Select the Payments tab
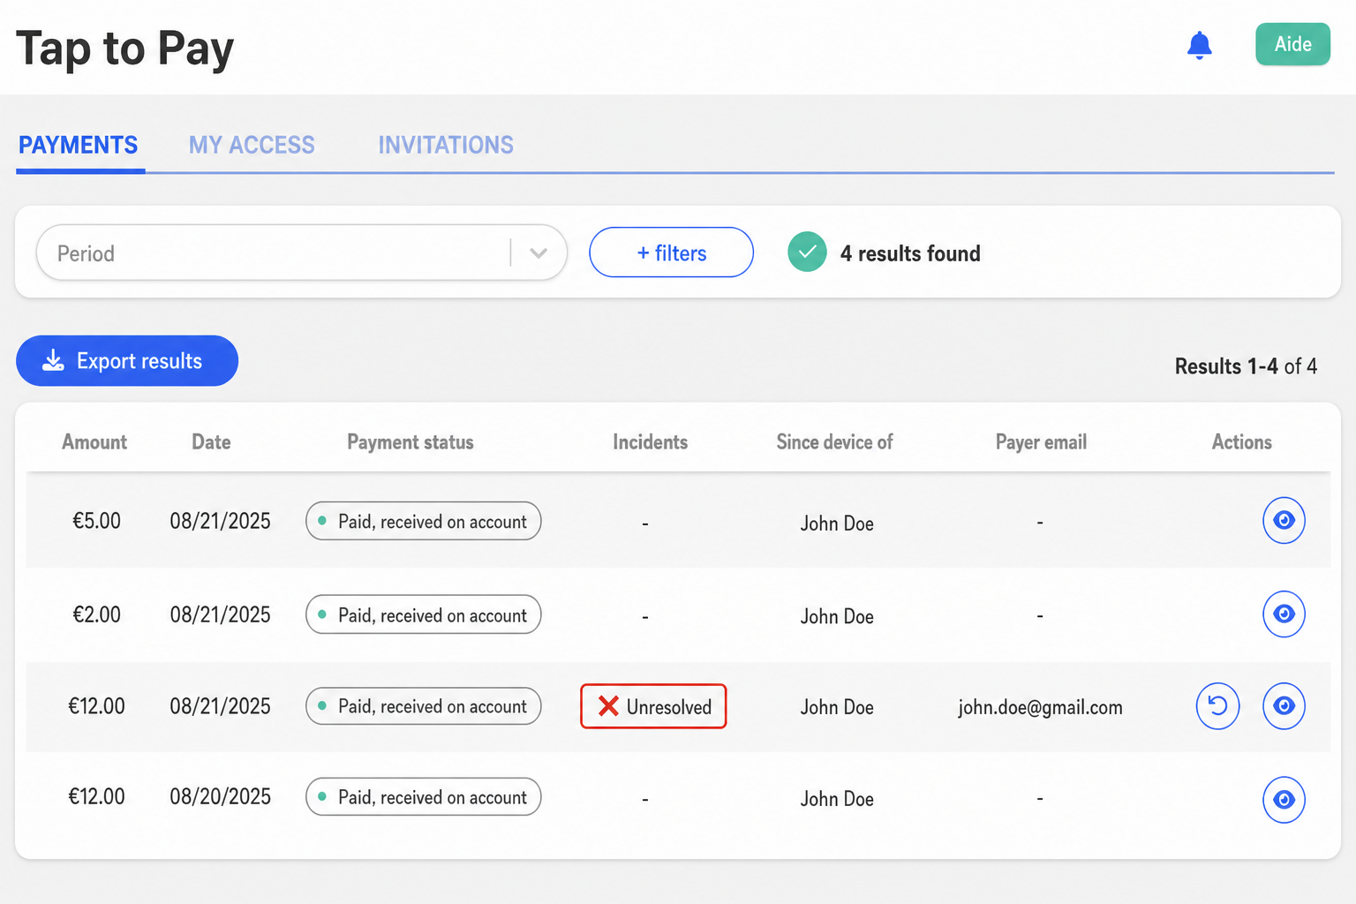The height and width of the screenshot is (904, 1356). pyautogui.click(x=79, y=145)
